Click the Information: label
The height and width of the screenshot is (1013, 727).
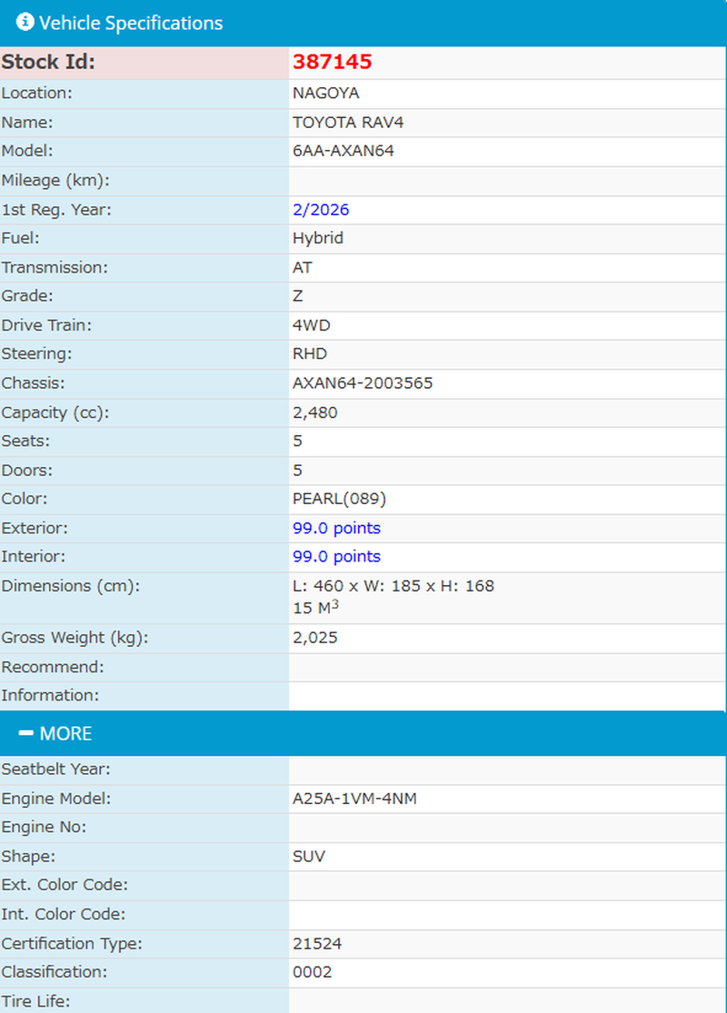pyautogui.click(x=50, y=695)
